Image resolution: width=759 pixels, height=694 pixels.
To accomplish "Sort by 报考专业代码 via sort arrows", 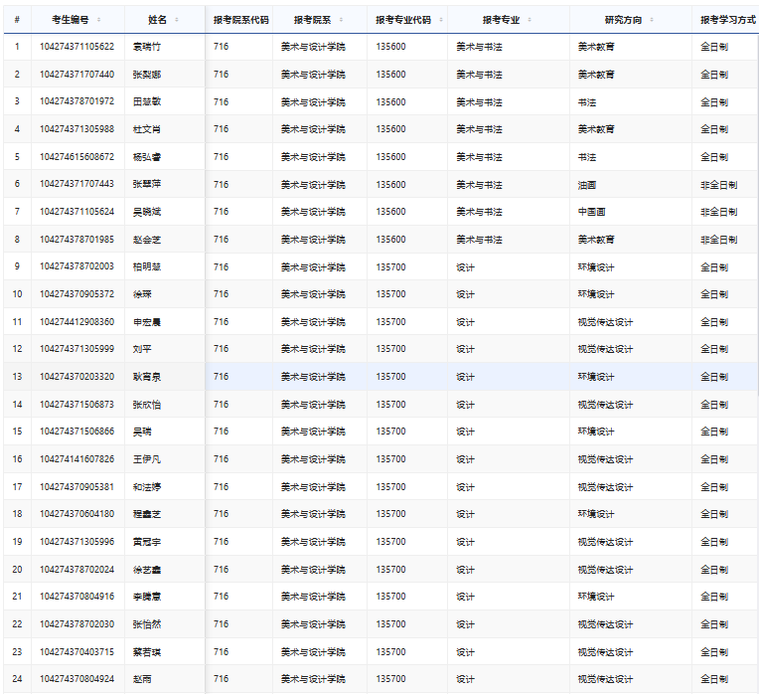I will coord(439,20).
